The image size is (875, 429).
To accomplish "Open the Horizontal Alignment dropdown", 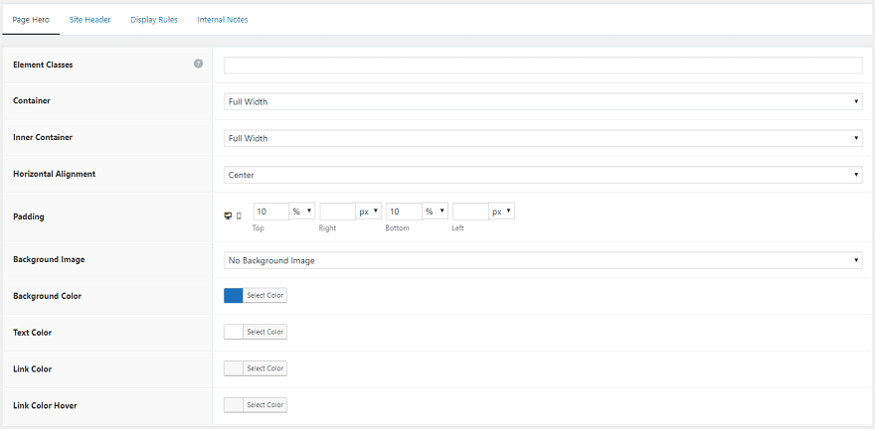I will [543, 175].
